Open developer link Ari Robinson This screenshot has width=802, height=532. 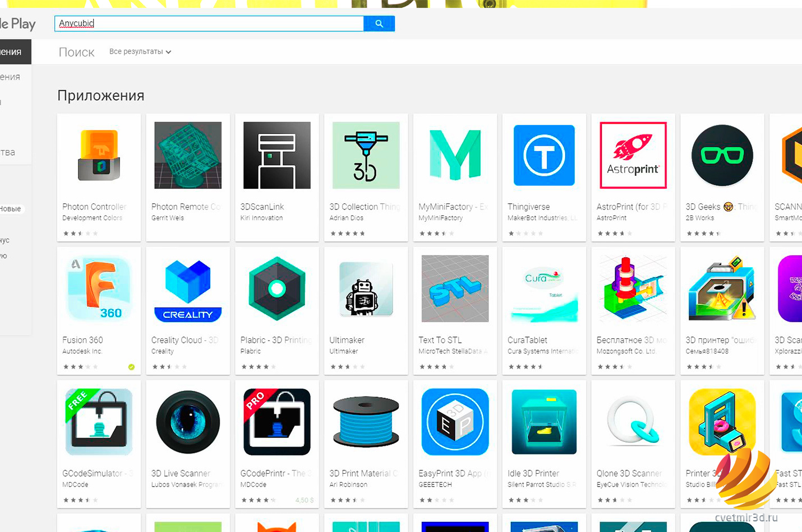coord(348,484)
